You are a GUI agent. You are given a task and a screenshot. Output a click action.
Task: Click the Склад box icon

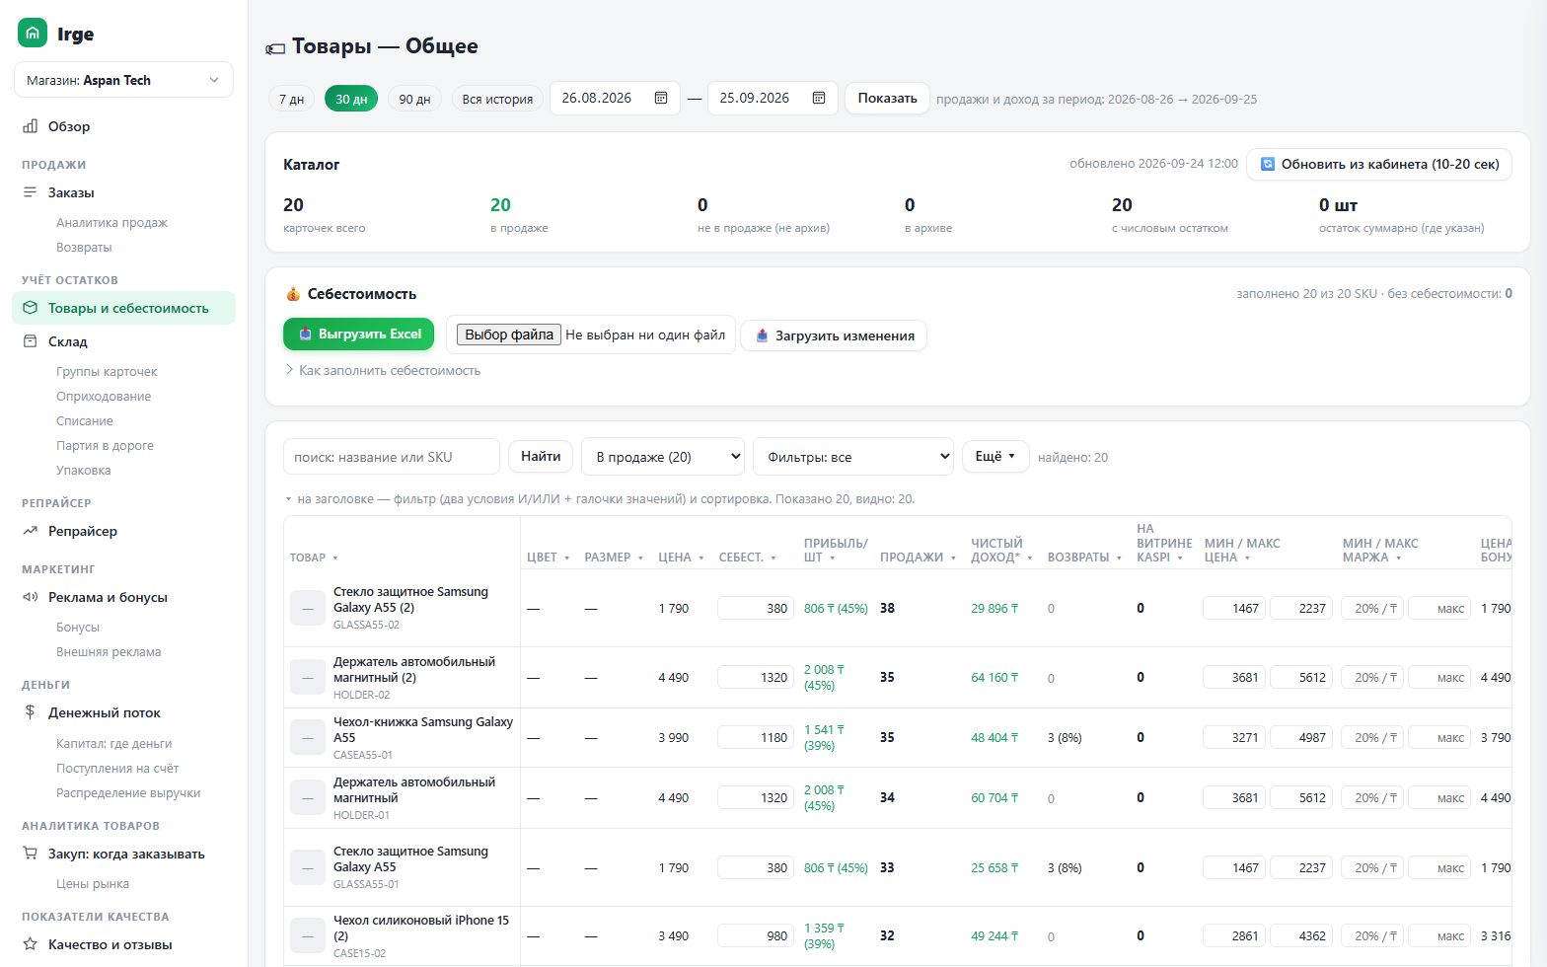coord(31,341)
